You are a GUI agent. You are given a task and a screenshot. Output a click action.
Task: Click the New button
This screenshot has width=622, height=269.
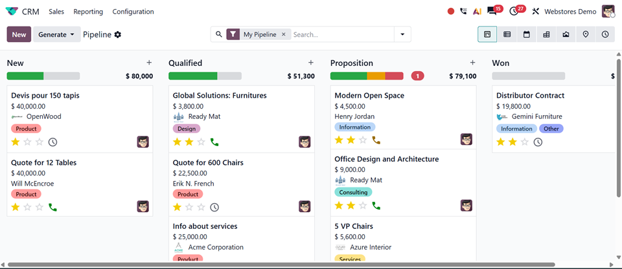coord(19,34)
